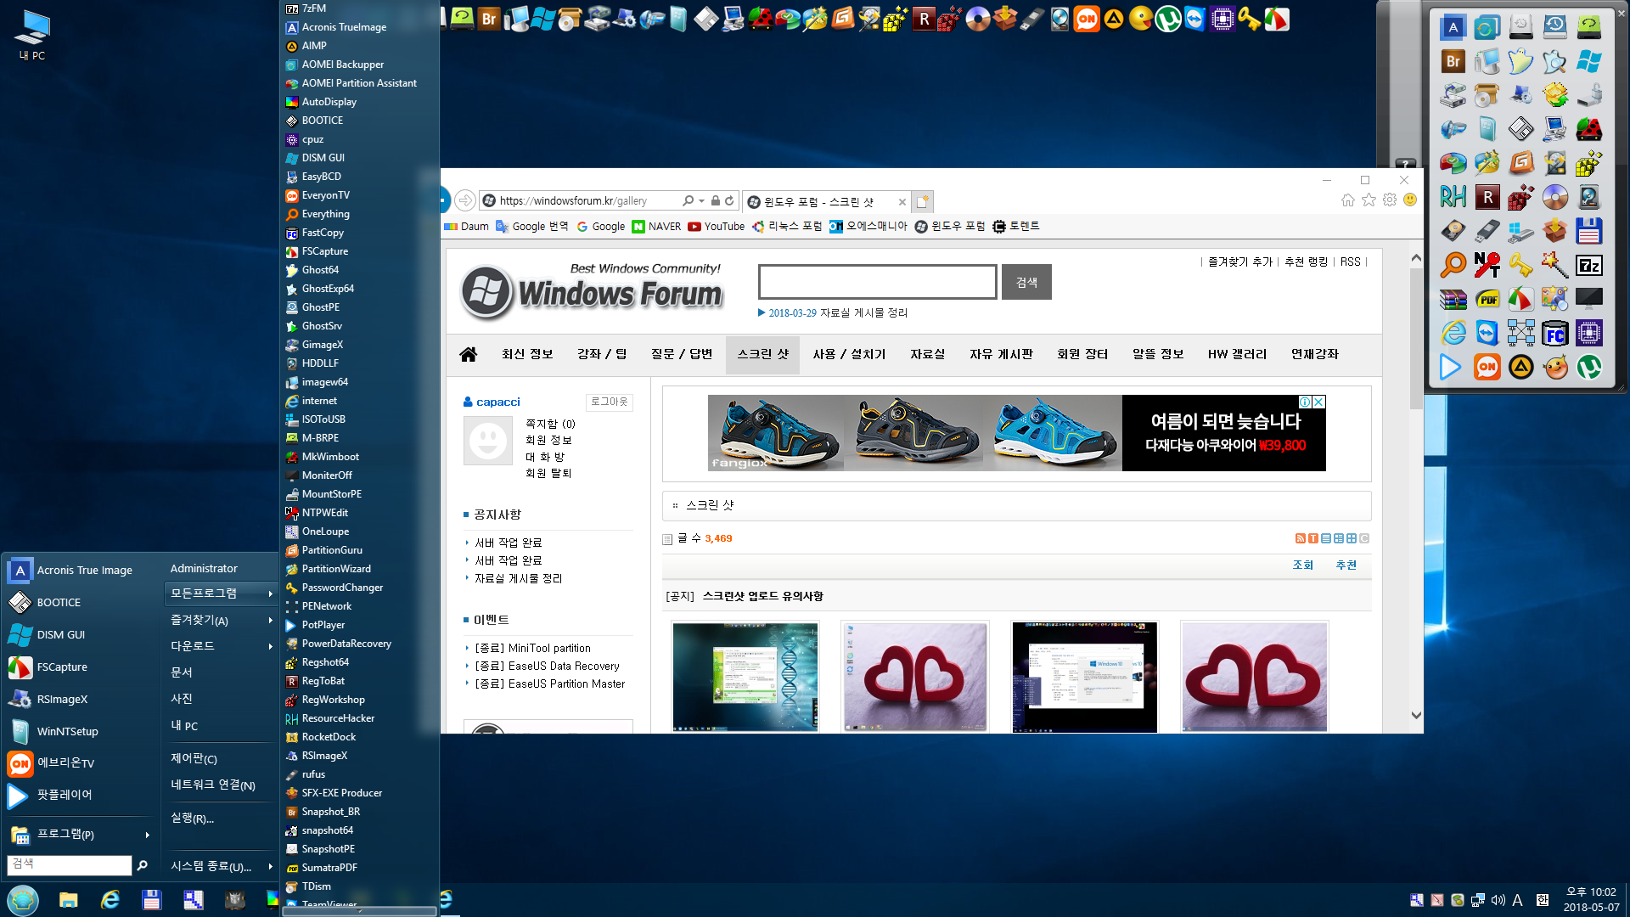Screen dimensions: 1630x917
Task: Launch NTPWEdit red key icon in panel
Action: [x=1487, y=265]
